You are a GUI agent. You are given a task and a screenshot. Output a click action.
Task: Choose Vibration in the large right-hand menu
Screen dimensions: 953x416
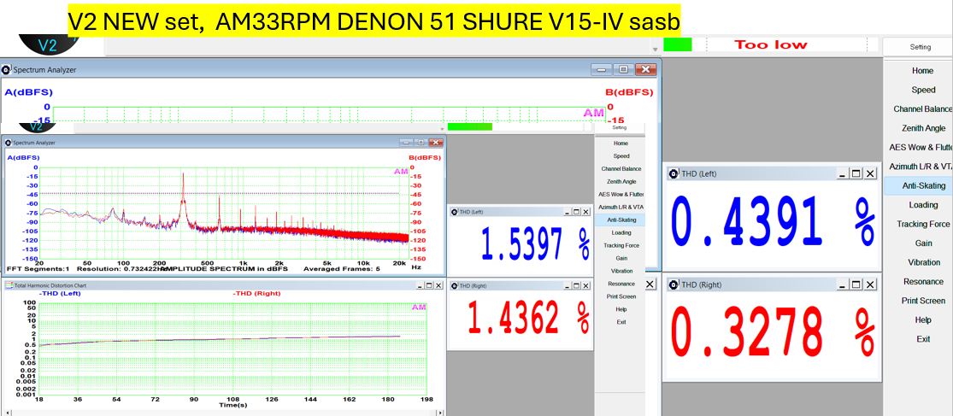pos(922,262)
